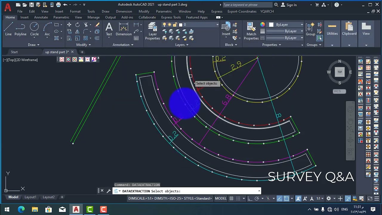
Task: Select the Circle tool
Action: tap(34, 29)
